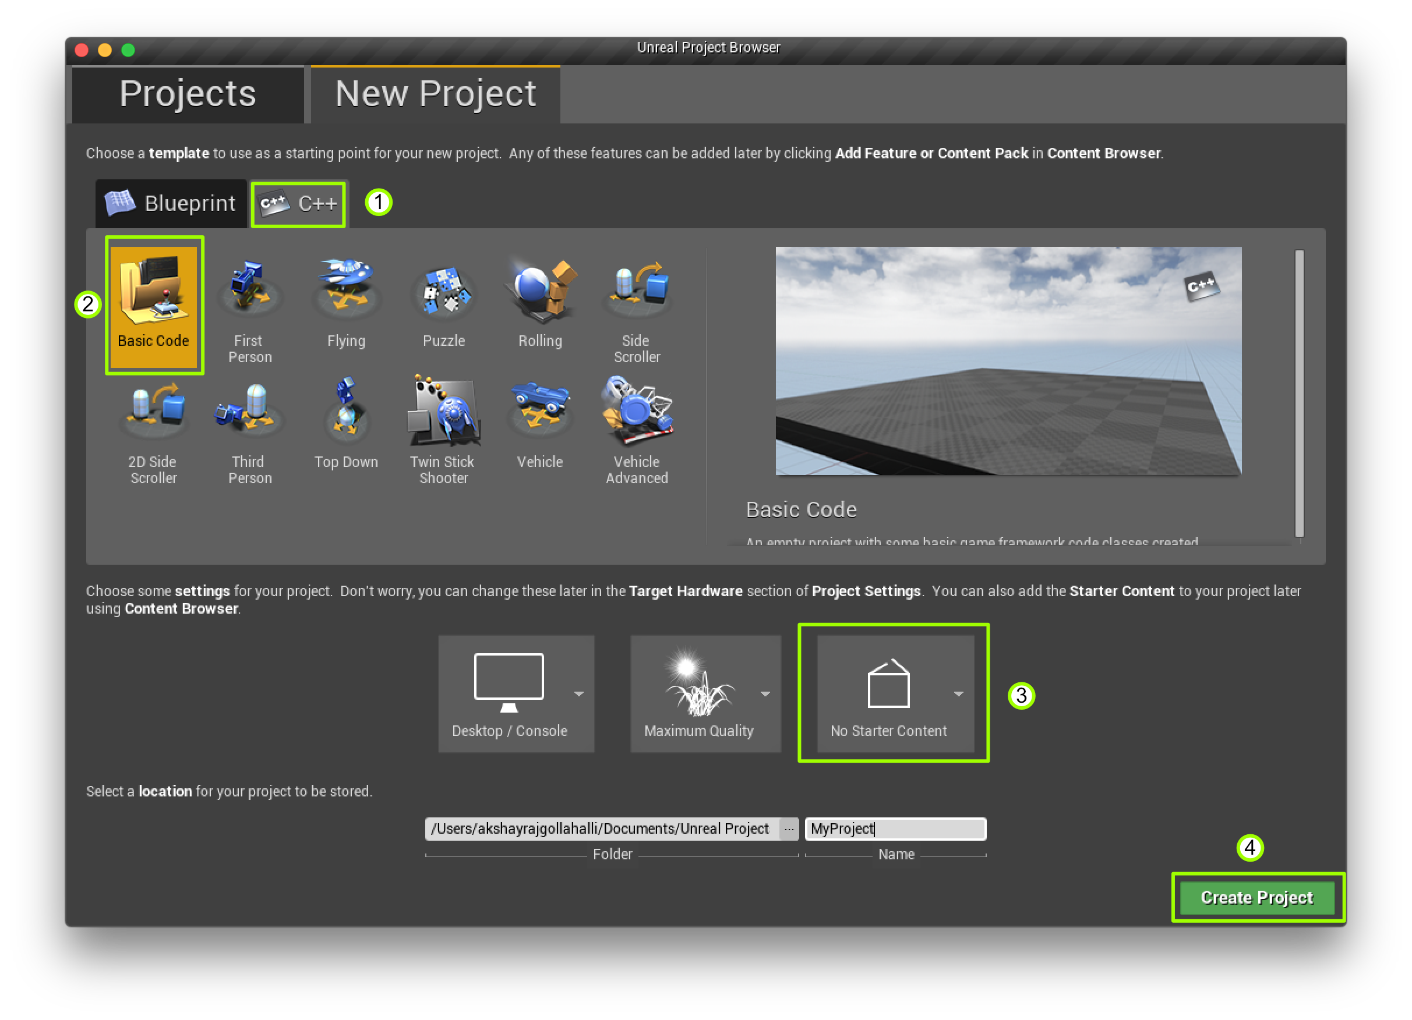Viewport: 1412px width, 1020px height.
Task: Open the Maximum Quality graphics dropdown
Action: pos(705,693)
